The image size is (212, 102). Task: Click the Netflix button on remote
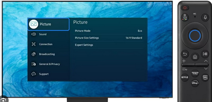tap(185, 78)
